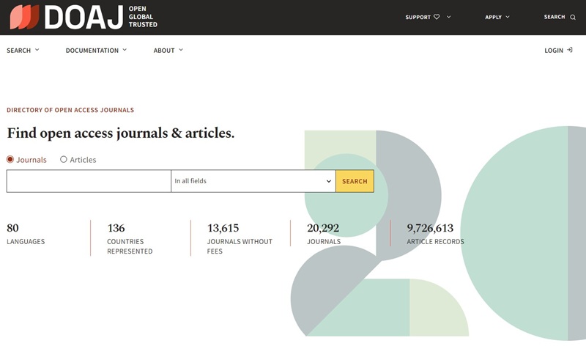Click the Support menu item
Screen dimensions: 586x346
[418, 17]
